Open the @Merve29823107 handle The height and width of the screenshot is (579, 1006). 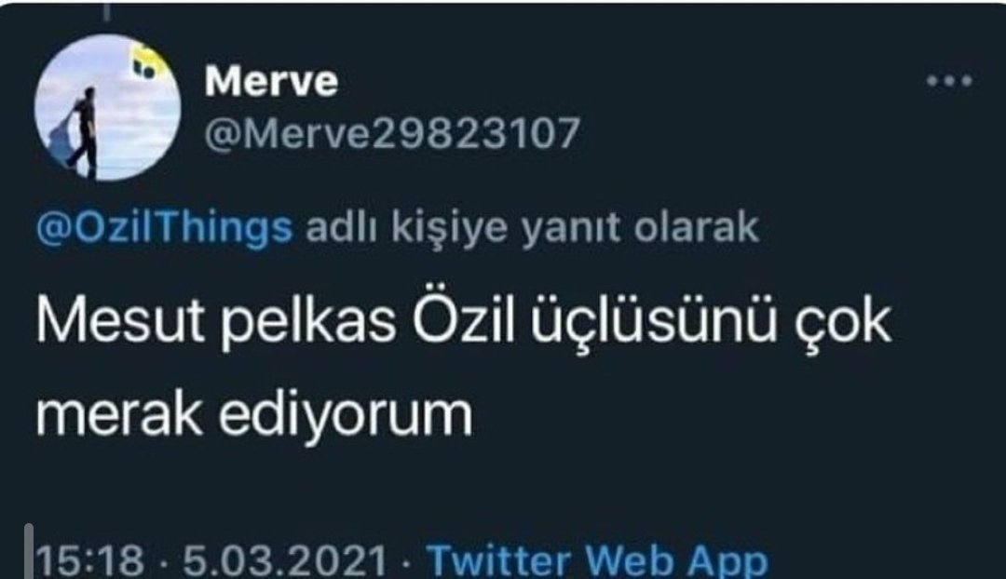(393, 133)
